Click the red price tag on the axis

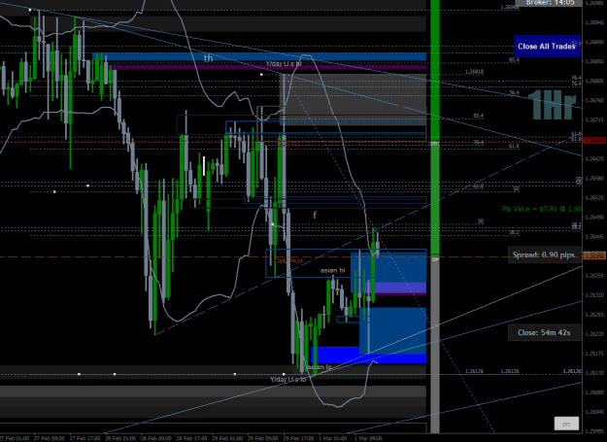pyautogui.click(x=594, y=141)
